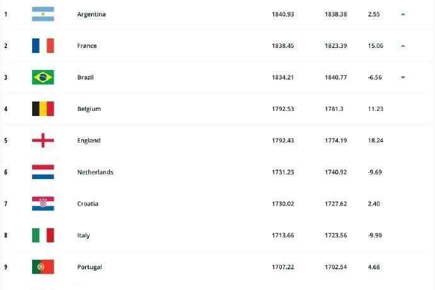Click the Brazil flag icon

pyautogui.click(x=43, y=77)
